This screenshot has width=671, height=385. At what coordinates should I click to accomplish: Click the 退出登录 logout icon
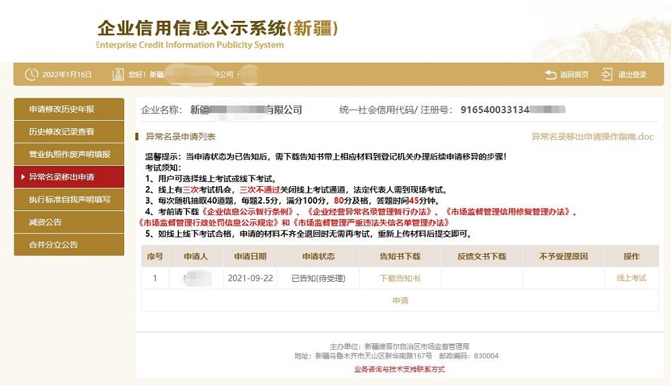click(x=607, y=74)
